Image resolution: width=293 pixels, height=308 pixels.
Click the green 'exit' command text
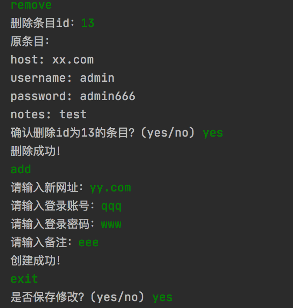click(24, 279)
